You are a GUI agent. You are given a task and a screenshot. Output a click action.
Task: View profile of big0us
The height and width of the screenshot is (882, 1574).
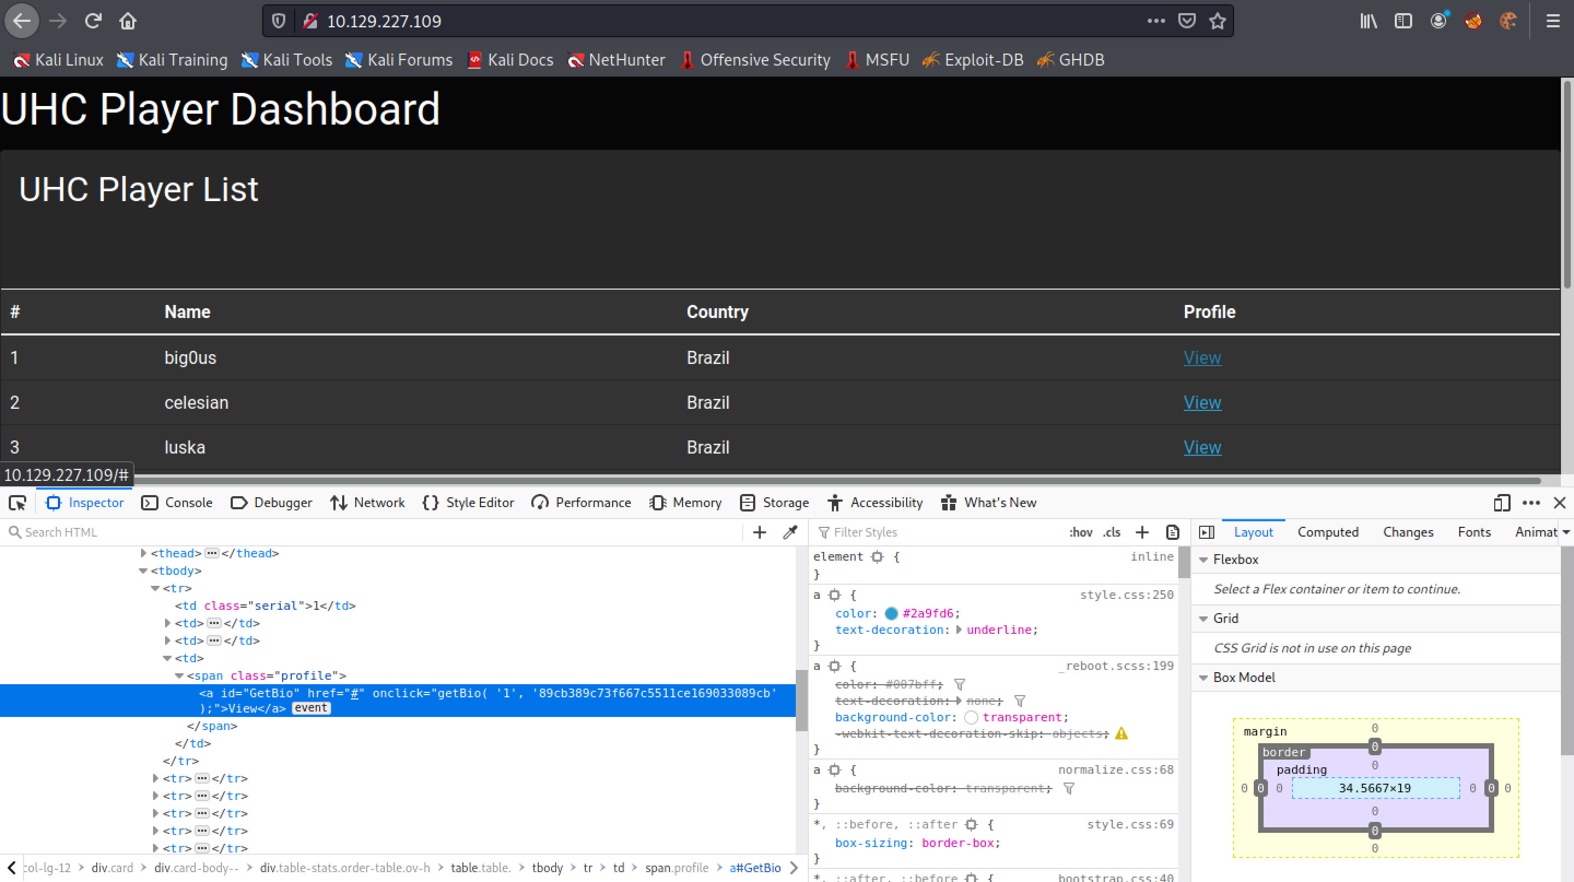click(x=1202, y=358)
